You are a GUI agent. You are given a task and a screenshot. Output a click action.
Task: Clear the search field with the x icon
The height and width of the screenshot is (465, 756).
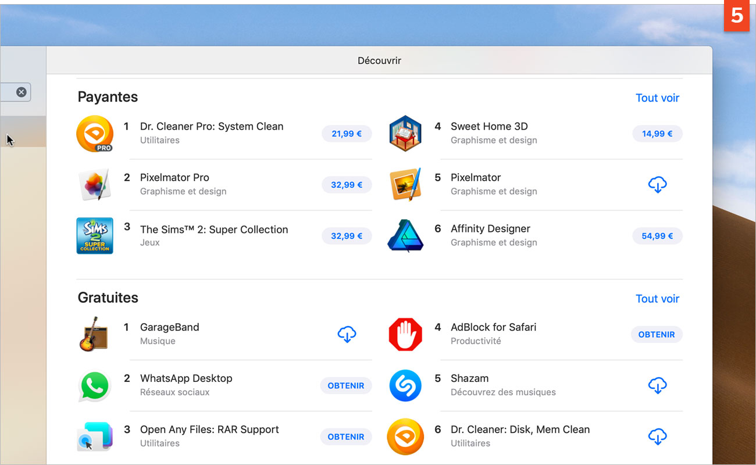(22, 92)
